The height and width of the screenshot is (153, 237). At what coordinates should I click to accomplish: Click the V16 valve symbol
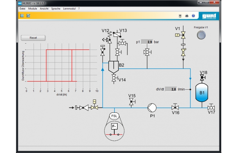pyautogui.click(x=175, y=108)
